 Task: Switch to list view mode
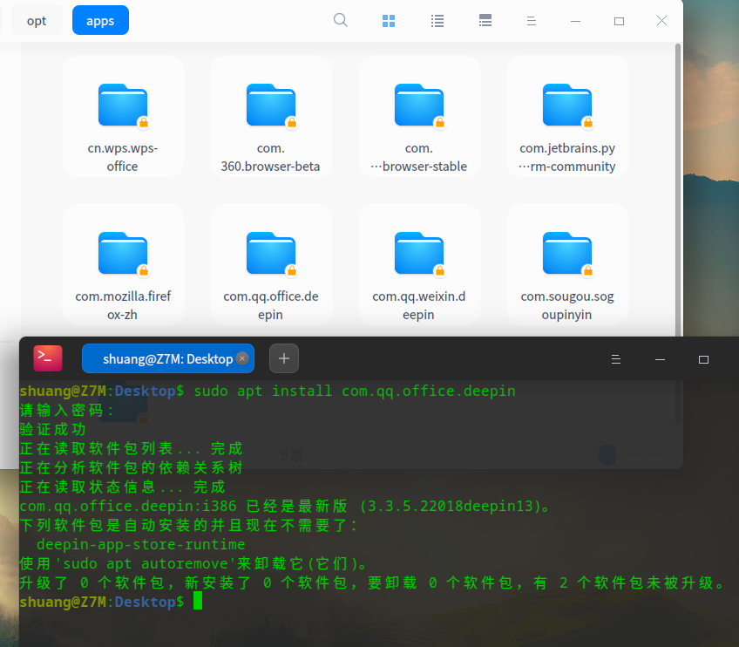437,20
